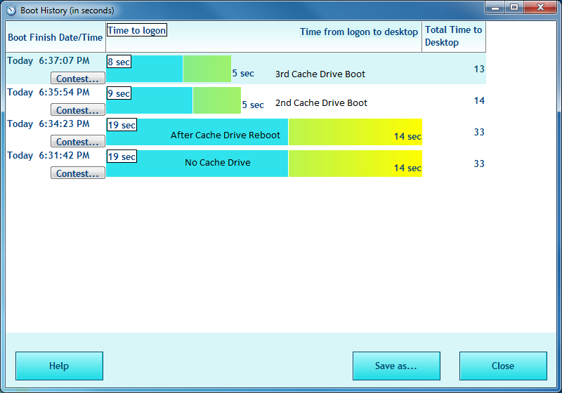
Task: Click the Time to logon header label
Action: pyautogui.click(x=136, y=30)
